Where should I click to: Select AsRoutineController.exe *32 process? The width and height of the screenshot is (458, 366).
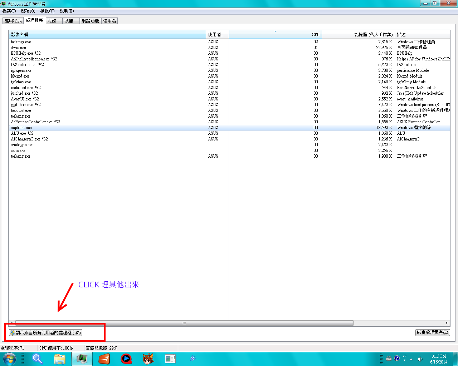(229, 122)
